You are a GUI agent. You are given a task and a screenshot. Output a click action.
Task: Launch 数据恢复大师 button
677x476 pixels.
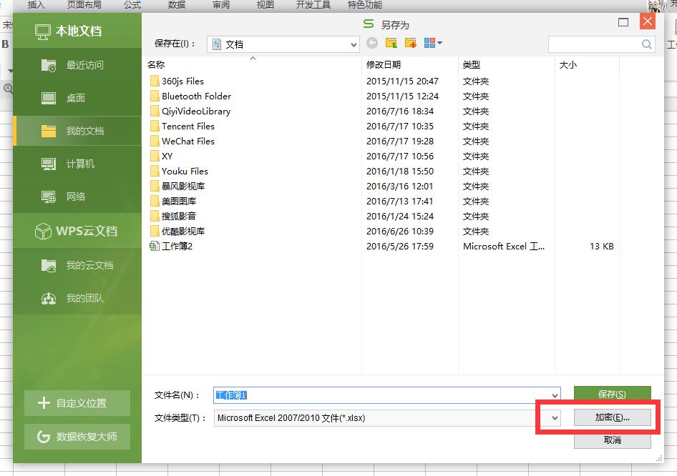(x=77, y=437)
